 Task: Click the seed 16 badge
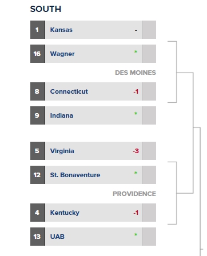(x=37, y=54)
